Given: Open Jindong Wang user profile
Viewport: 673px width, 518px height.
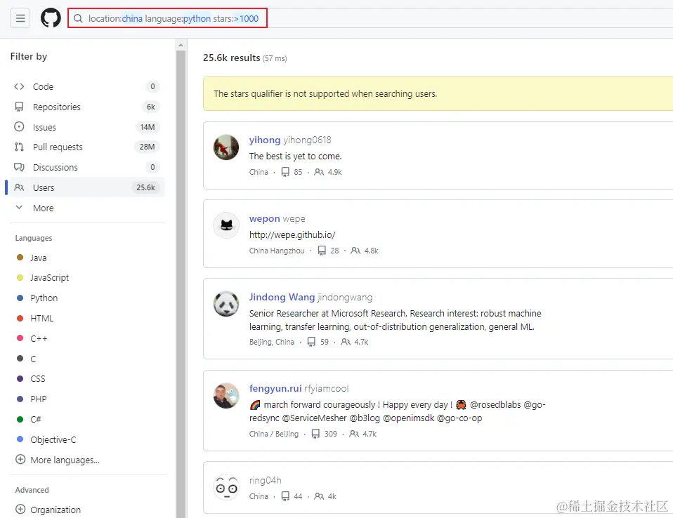Looking at the screenshot, I should coord(282,297).
